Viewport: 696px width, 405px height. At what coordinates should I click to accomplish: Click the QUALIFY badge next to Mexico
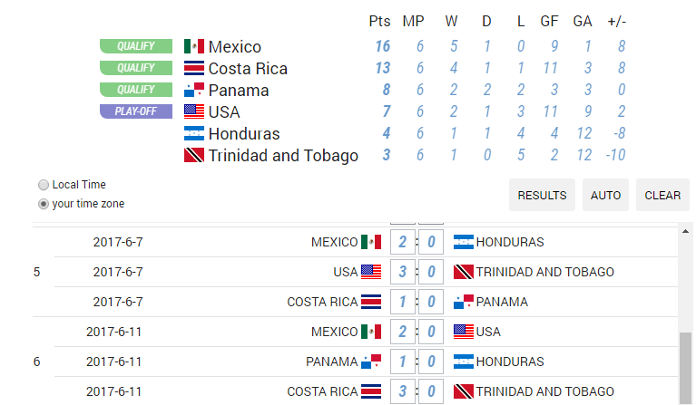pos(136,46)
